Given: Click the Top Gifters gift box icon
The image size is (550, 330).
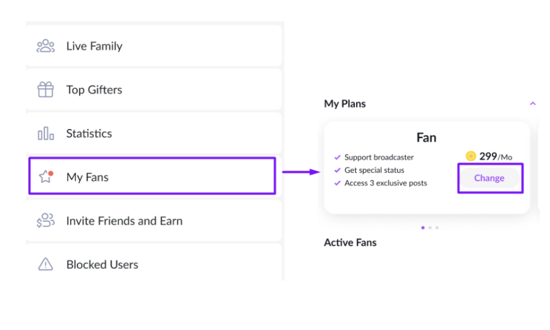Looking at the screenshot, I should point(45,90).
